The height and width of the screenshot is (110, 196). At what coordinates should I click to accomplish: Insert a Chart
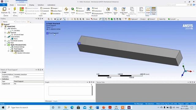43,13
